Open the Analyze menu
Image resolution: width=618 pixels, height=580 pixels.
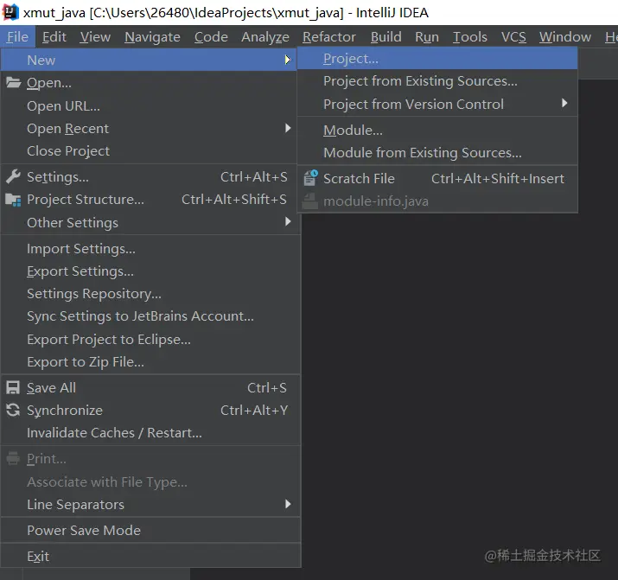265,36
